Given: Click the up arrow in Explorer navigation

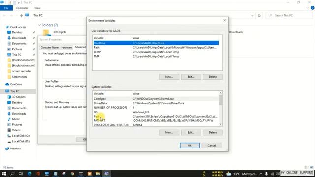Looking at the screenshot, I should click(21, 15).
